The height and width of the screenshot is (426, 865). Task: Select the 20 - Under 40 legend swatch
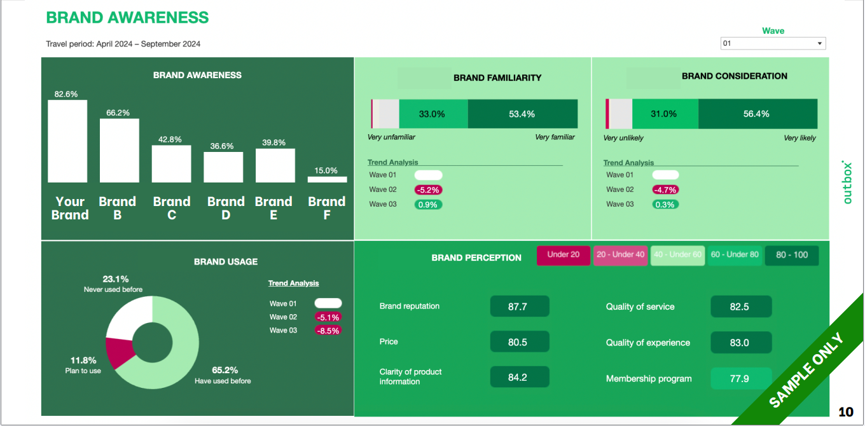pos(620,255)
